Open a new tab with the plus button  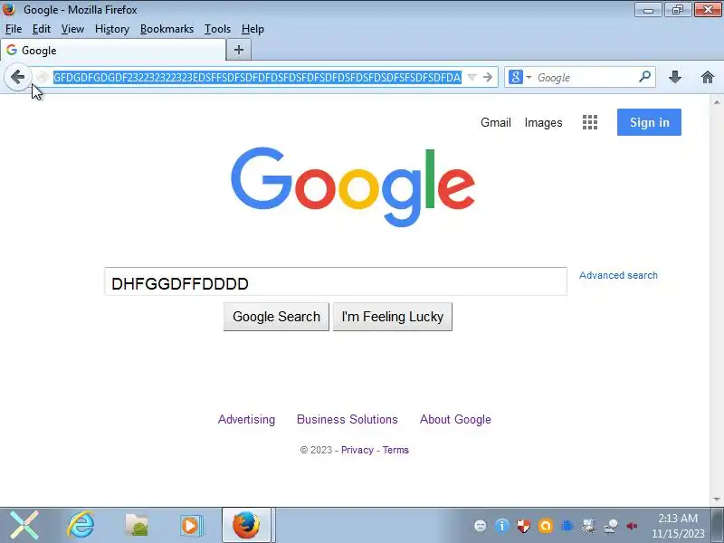tap(239, 50)
